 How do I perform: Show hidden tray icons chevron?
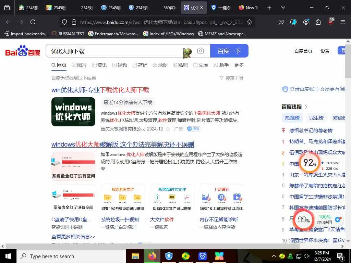coord(274,256)
